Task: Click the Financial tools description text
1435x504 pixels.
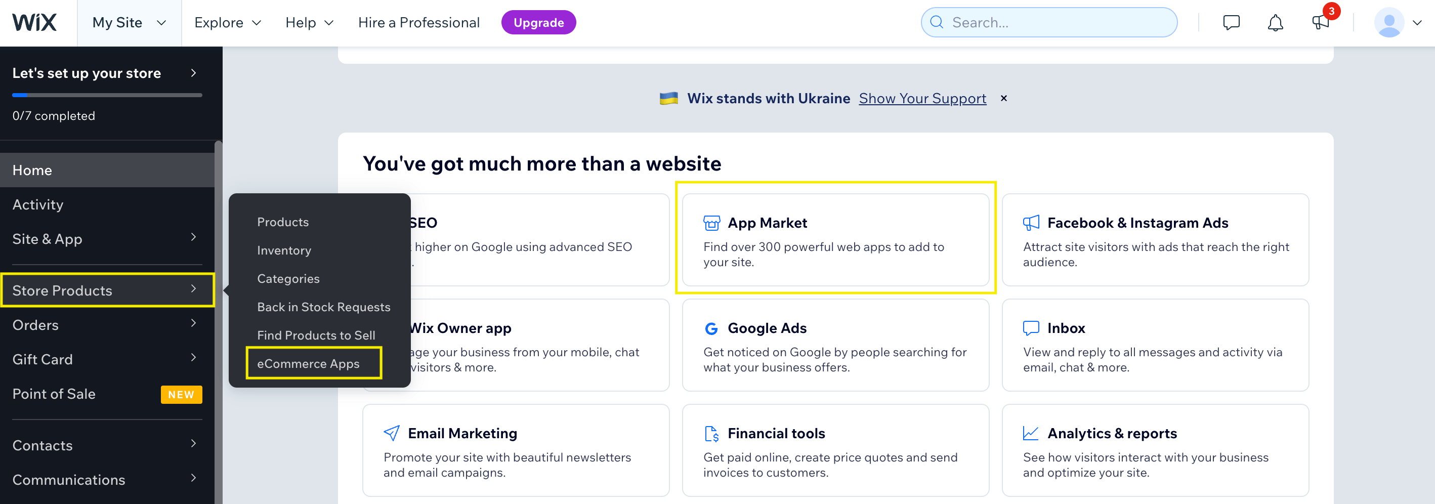Action: pos(830,465)
